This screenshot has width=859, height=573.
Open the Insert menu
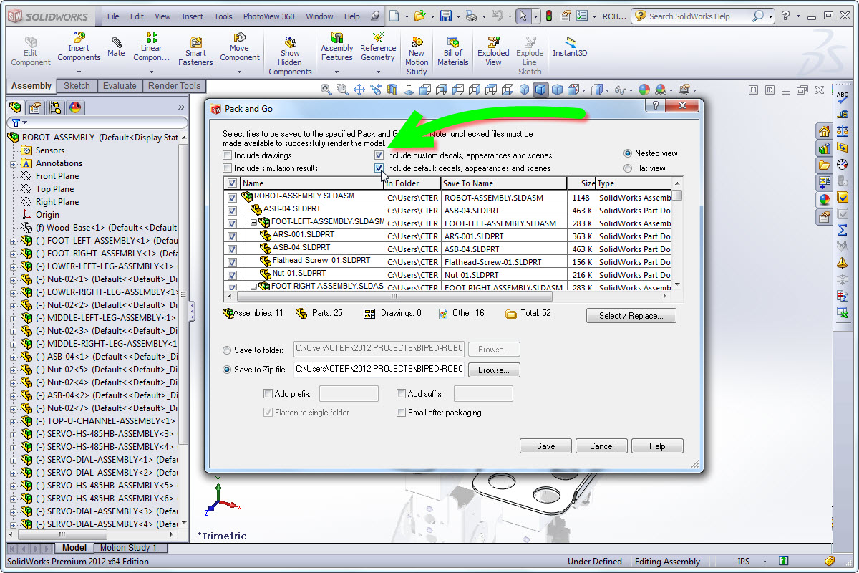point(193,16)
